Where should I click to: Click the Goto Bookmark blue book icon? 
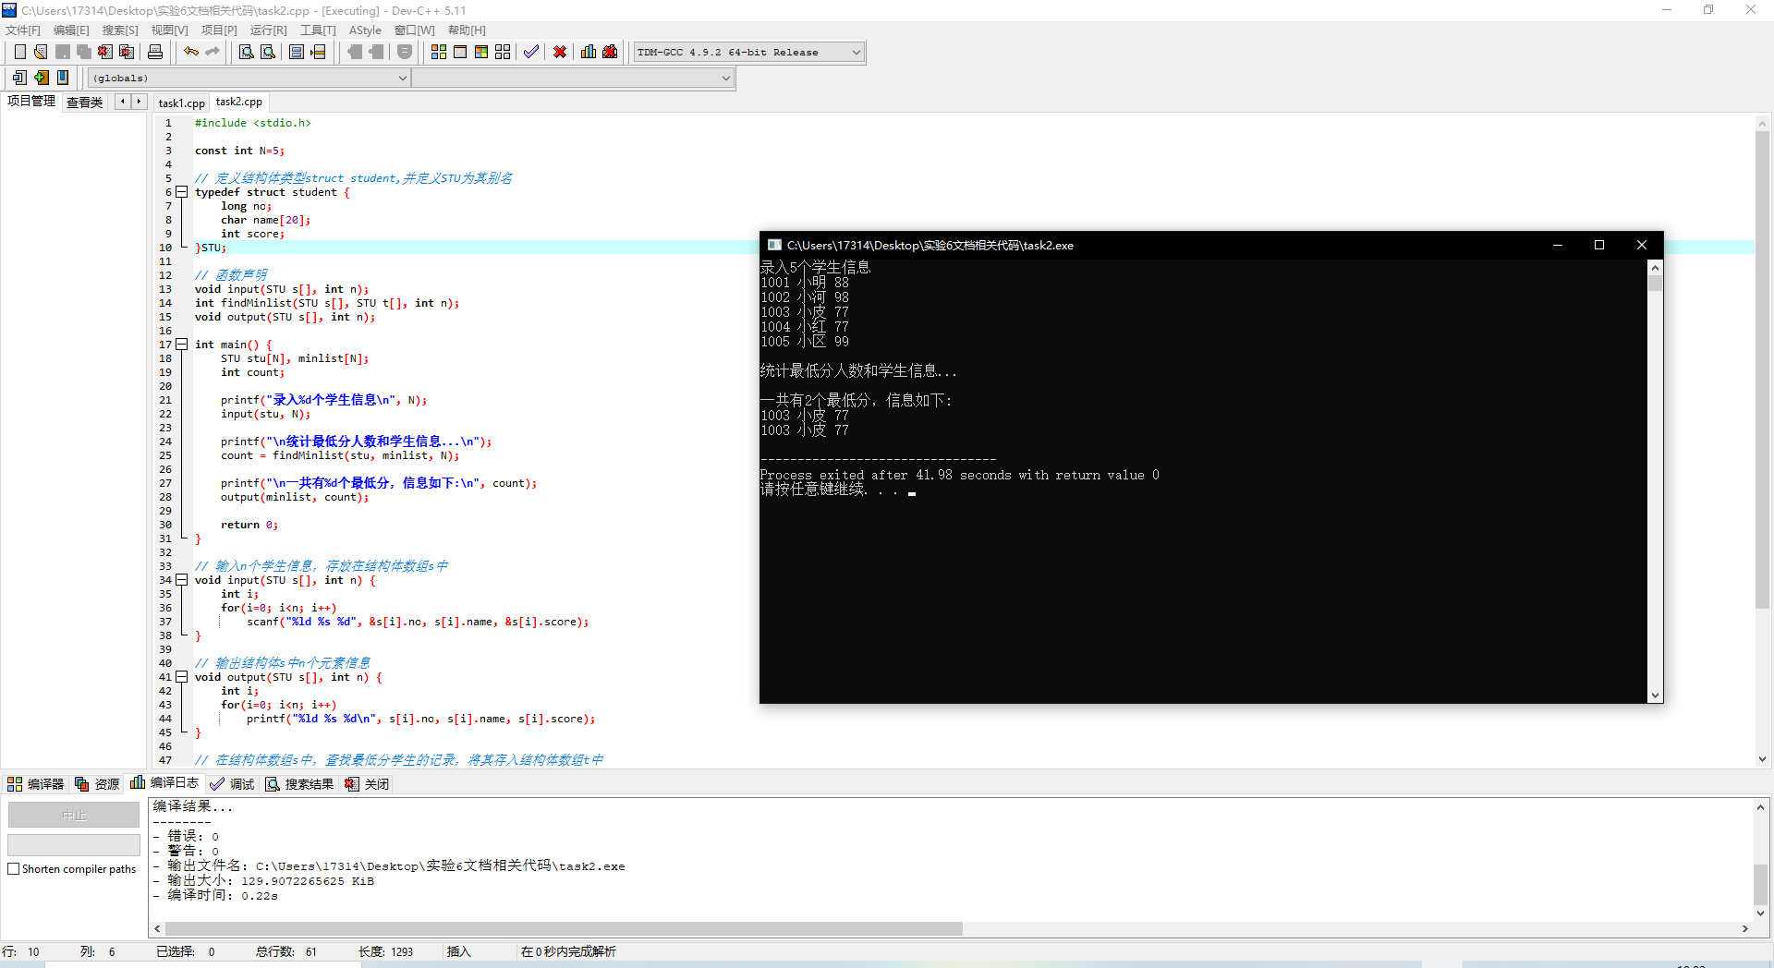(x=62, y=78)
